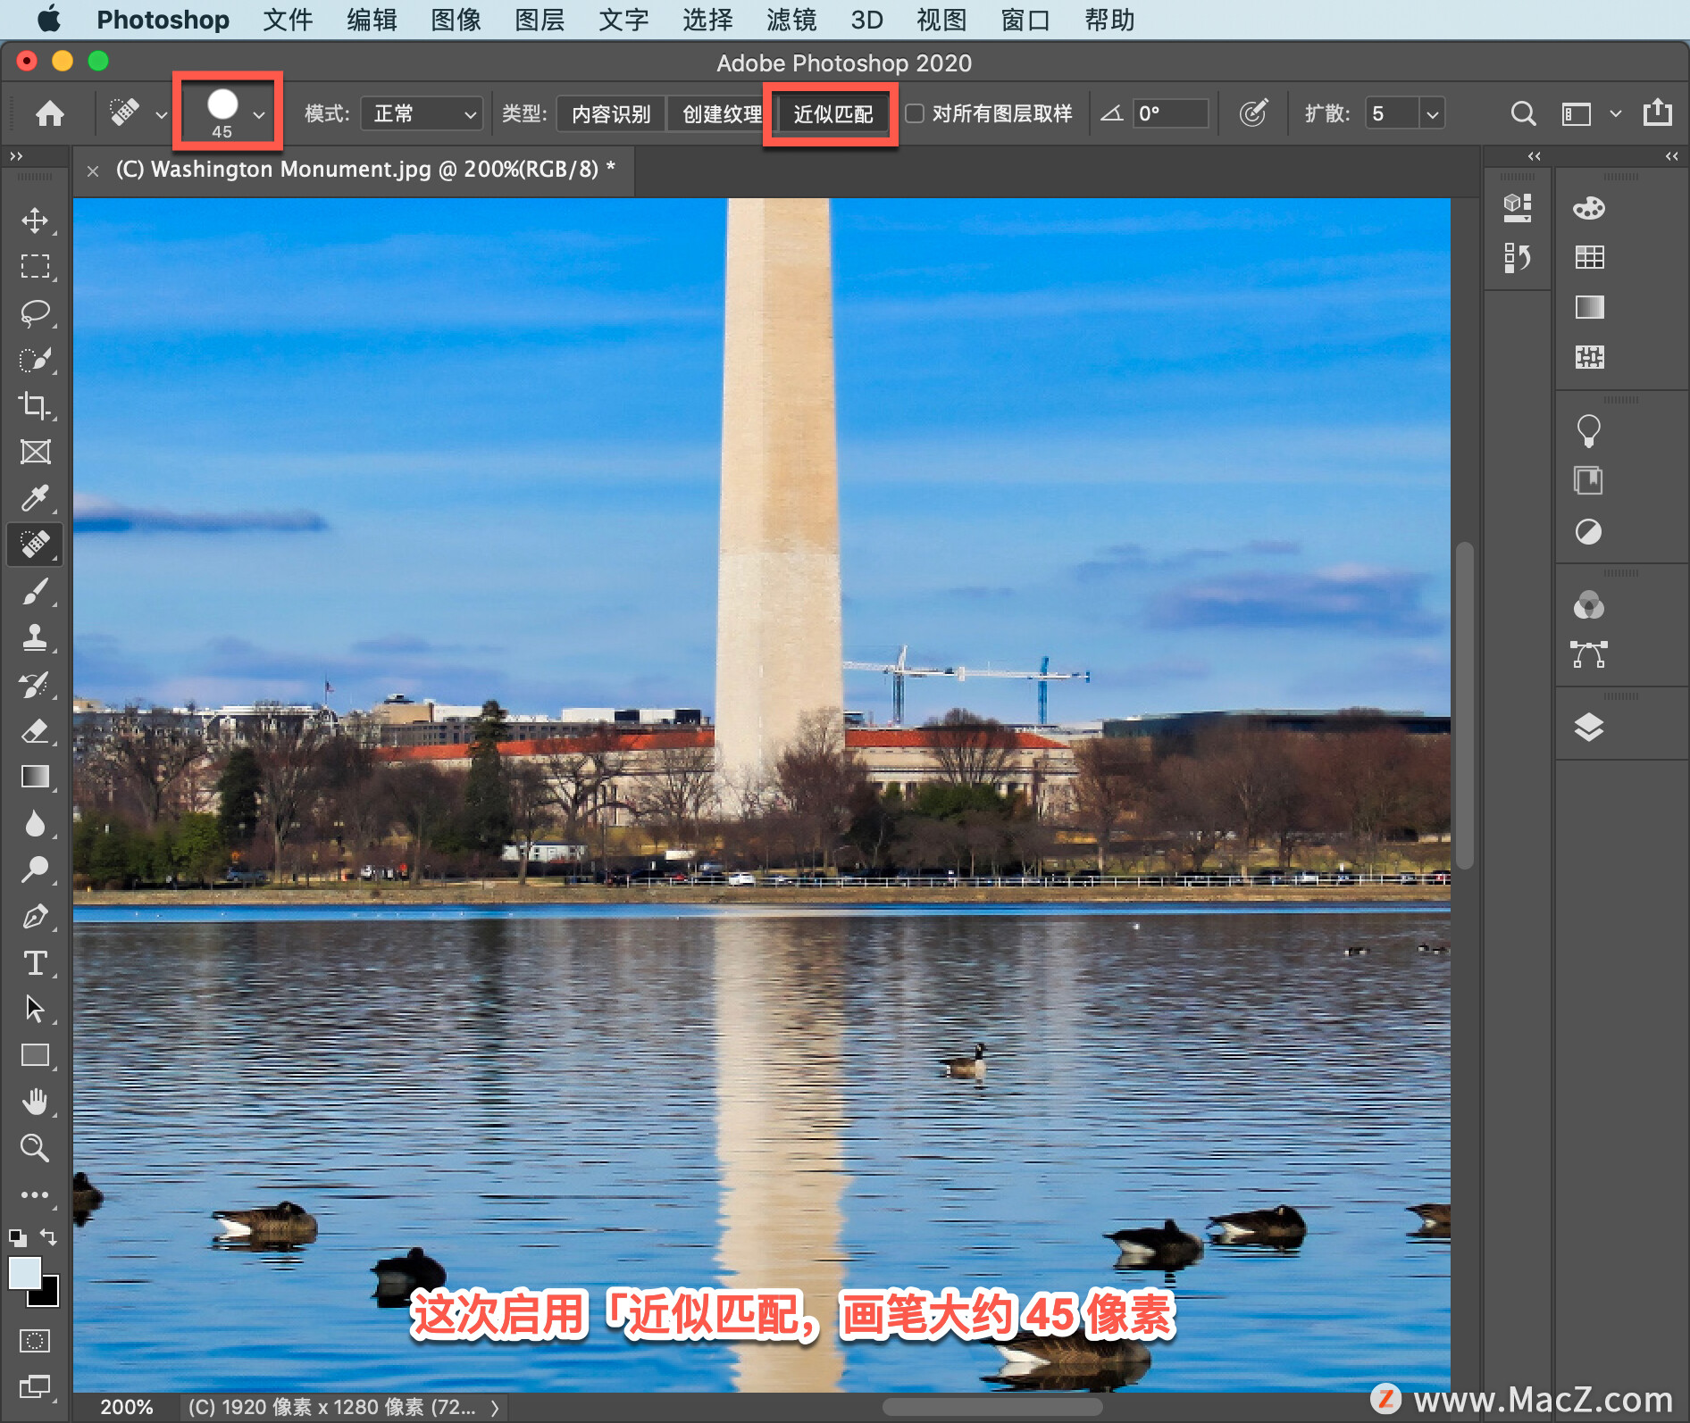Select the Dodge tool
The image size is (1690, 1423).
pyautogui.click(x=35, y=870)
